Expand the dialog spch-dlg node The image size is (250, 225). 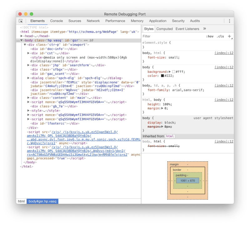coord(28,78)
